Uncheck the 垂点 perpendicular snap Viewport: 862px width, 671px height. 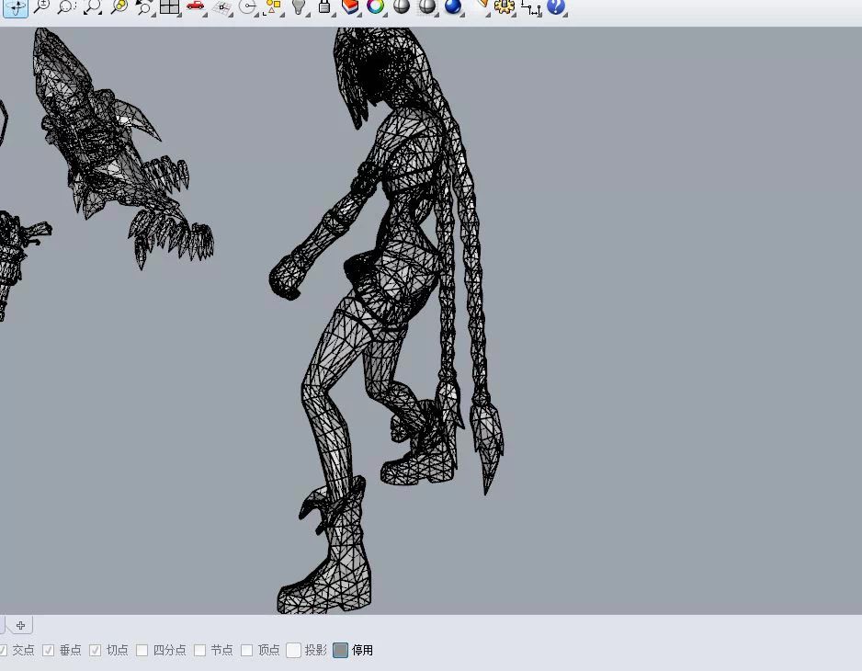[x=49, y=650]
